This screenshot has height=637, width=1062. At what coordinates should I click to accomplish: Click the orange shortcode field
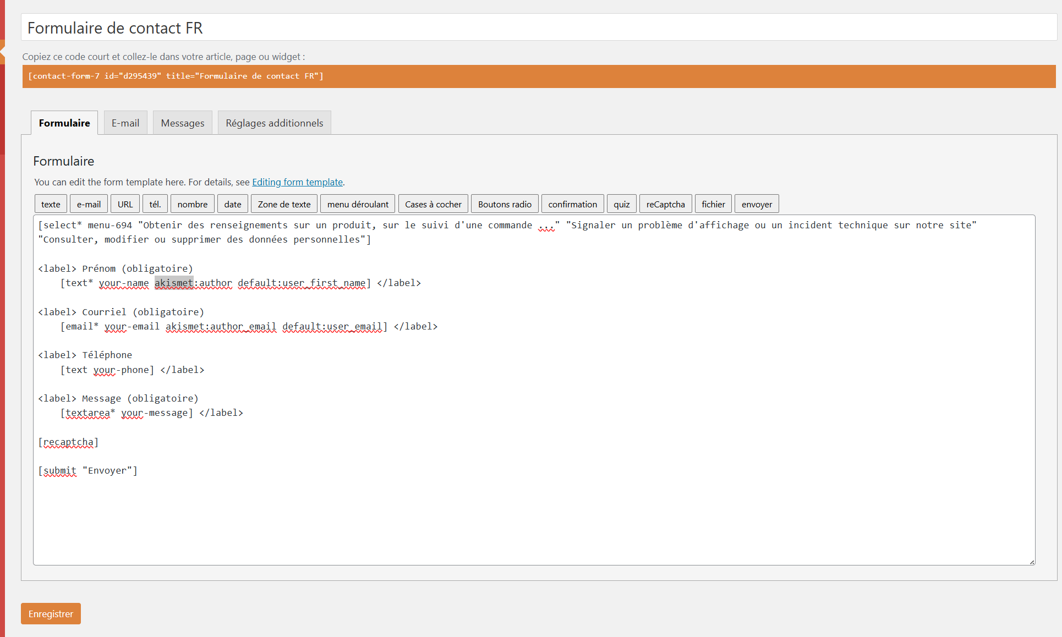pyautogui.click(x=538, y=76)
